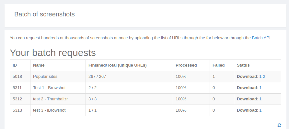Image resolution: width=289 pixels, height=129 pixels.
Task: Click the Failed column header
Action: [218, 65]
